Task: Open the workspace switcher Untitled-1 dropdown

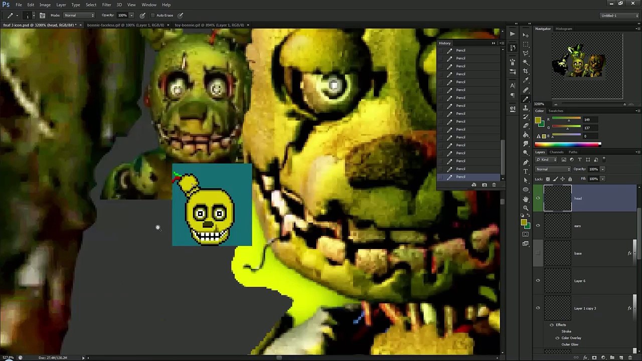Action: coord(618,16)
